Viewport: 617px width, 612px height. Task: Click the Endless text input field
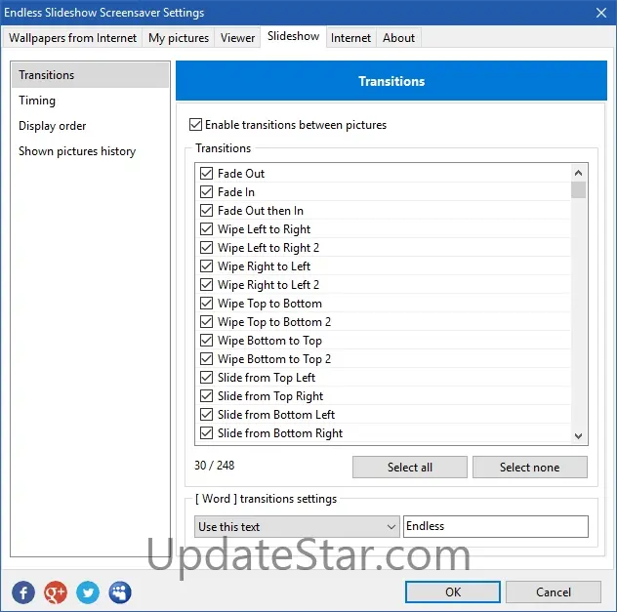tap(496, 526)
